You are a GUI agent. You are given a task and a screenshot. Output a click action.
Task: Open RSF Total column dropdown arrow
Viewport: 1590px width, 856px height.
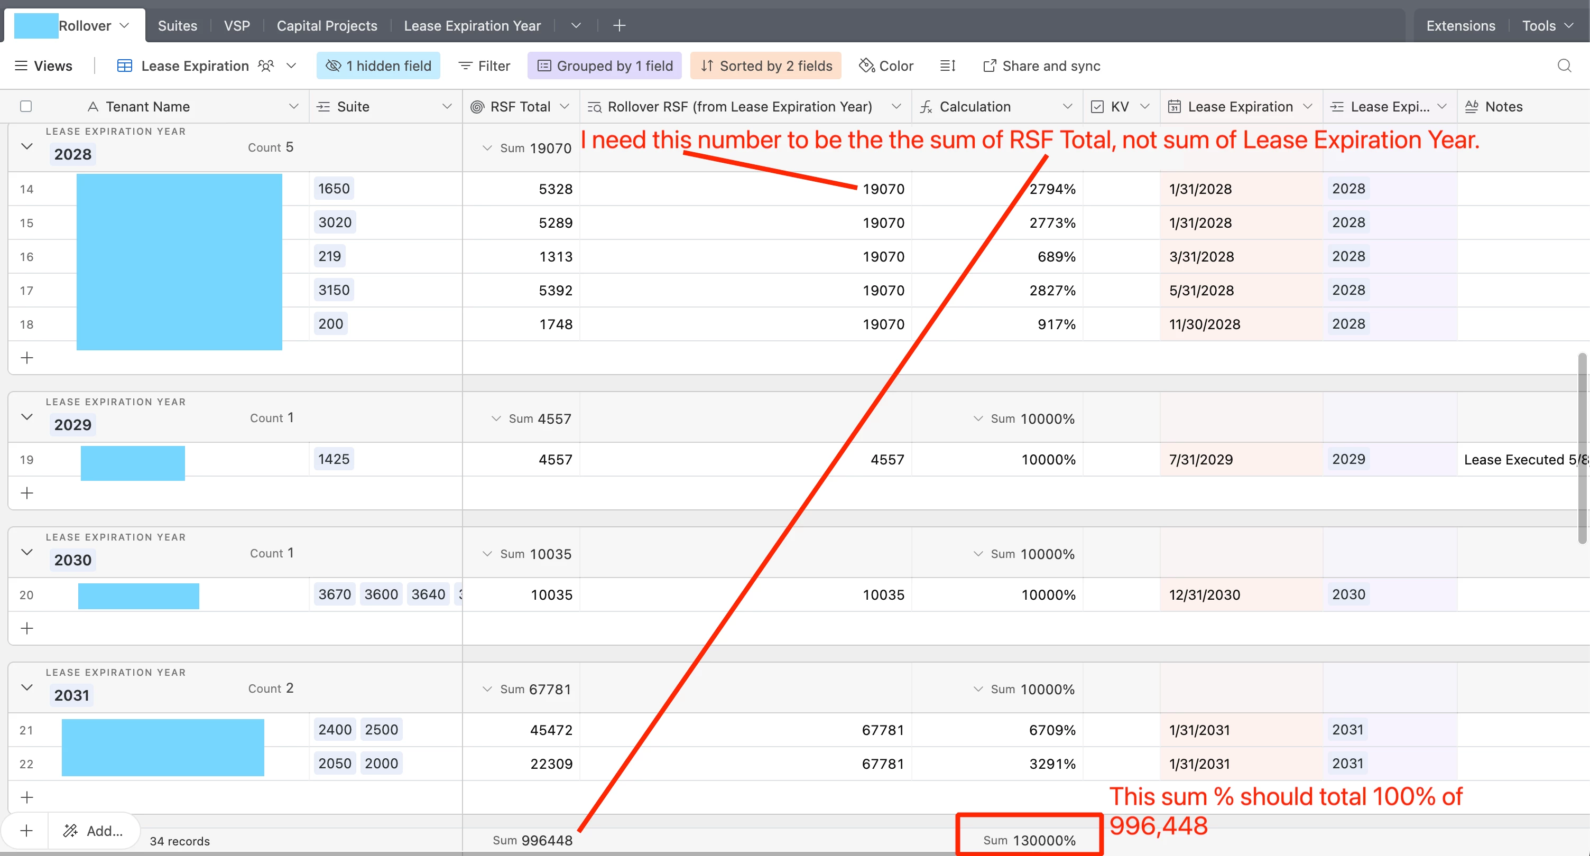click(x=564, y=106)
